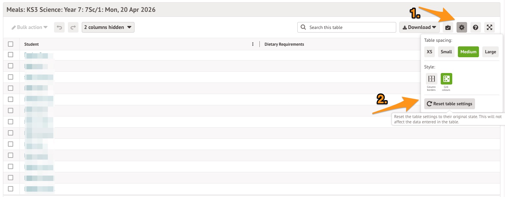Toggle Cell colours style

pos(446,79)
